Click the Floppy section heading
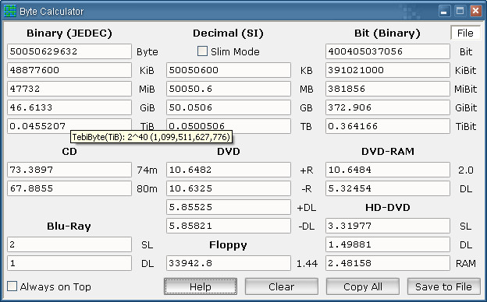Viewport: 487px width, 302px height. tap(228, 245)
